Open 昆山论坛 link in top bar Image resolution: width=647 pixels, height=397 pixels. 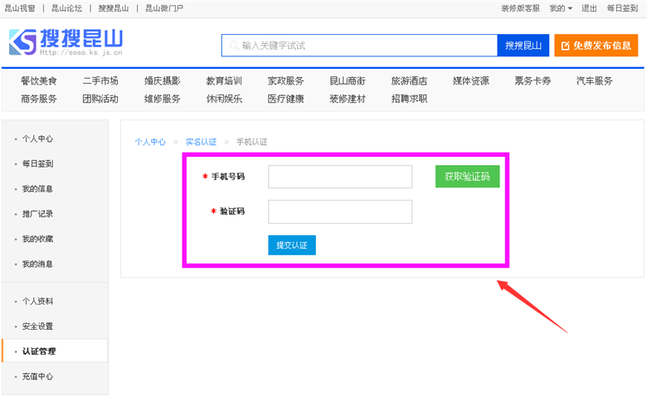[x=66, y=8]
